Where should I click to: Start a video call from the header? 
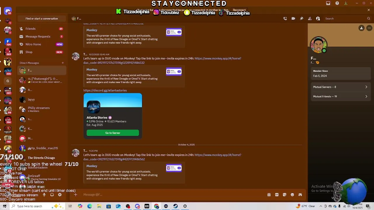pos(293,18)
